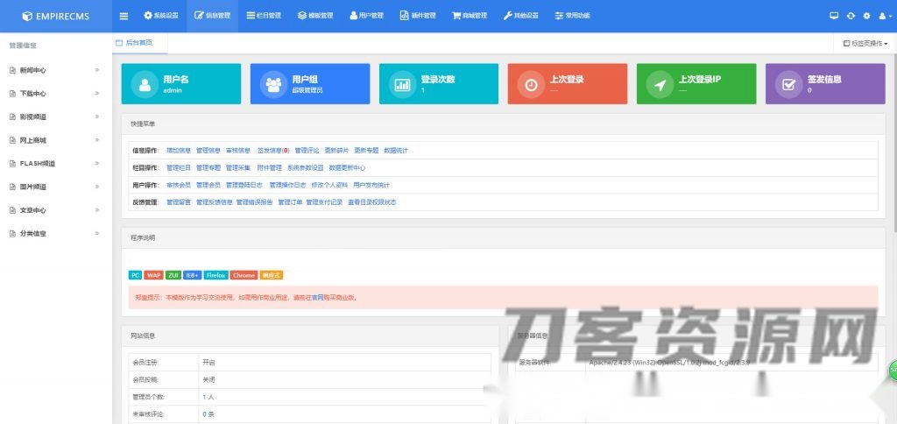Click the 会员注册 status value 开启
This screenshot has width=897, height=424.
click(x=208, y=363)
